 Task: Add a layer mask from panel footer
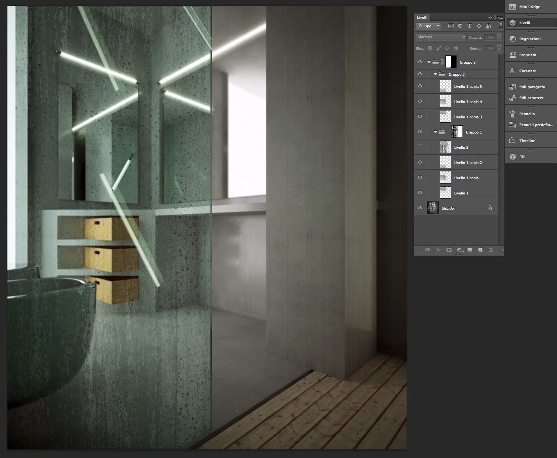[x=449, y=250]
